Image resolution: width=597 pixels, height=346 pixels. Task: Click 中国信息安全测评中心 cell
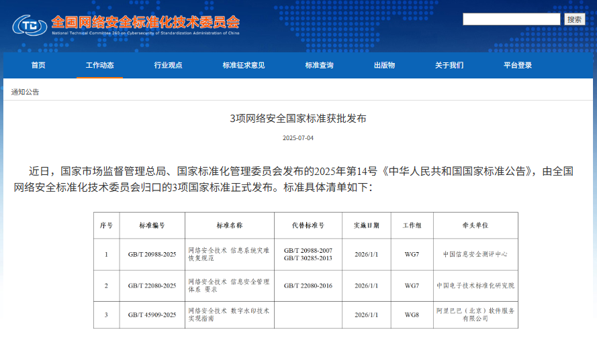[x=475, y=254]
